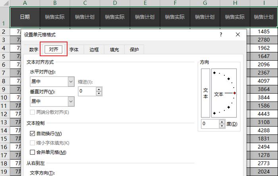This screenshot has height=176, width=278.
Task: Decrease the degree spinner down arrow
Action: (222, 126)
